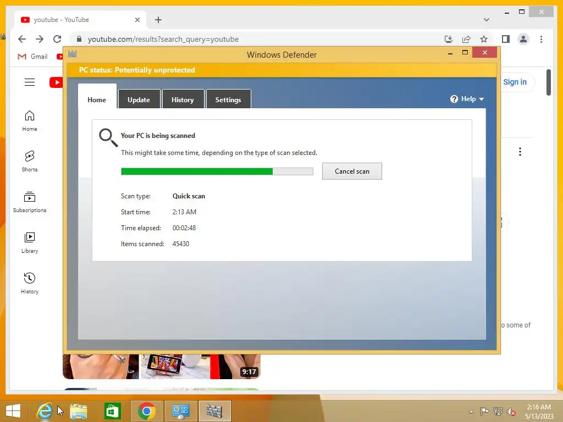Viewport: 563px width, 422px height.
Task: Open the Chrome profile avatar
Action: 523,39
